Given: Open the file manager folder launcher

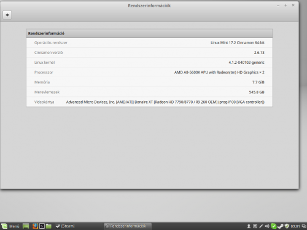Looking at the screenshot, I should pos(49,226).
